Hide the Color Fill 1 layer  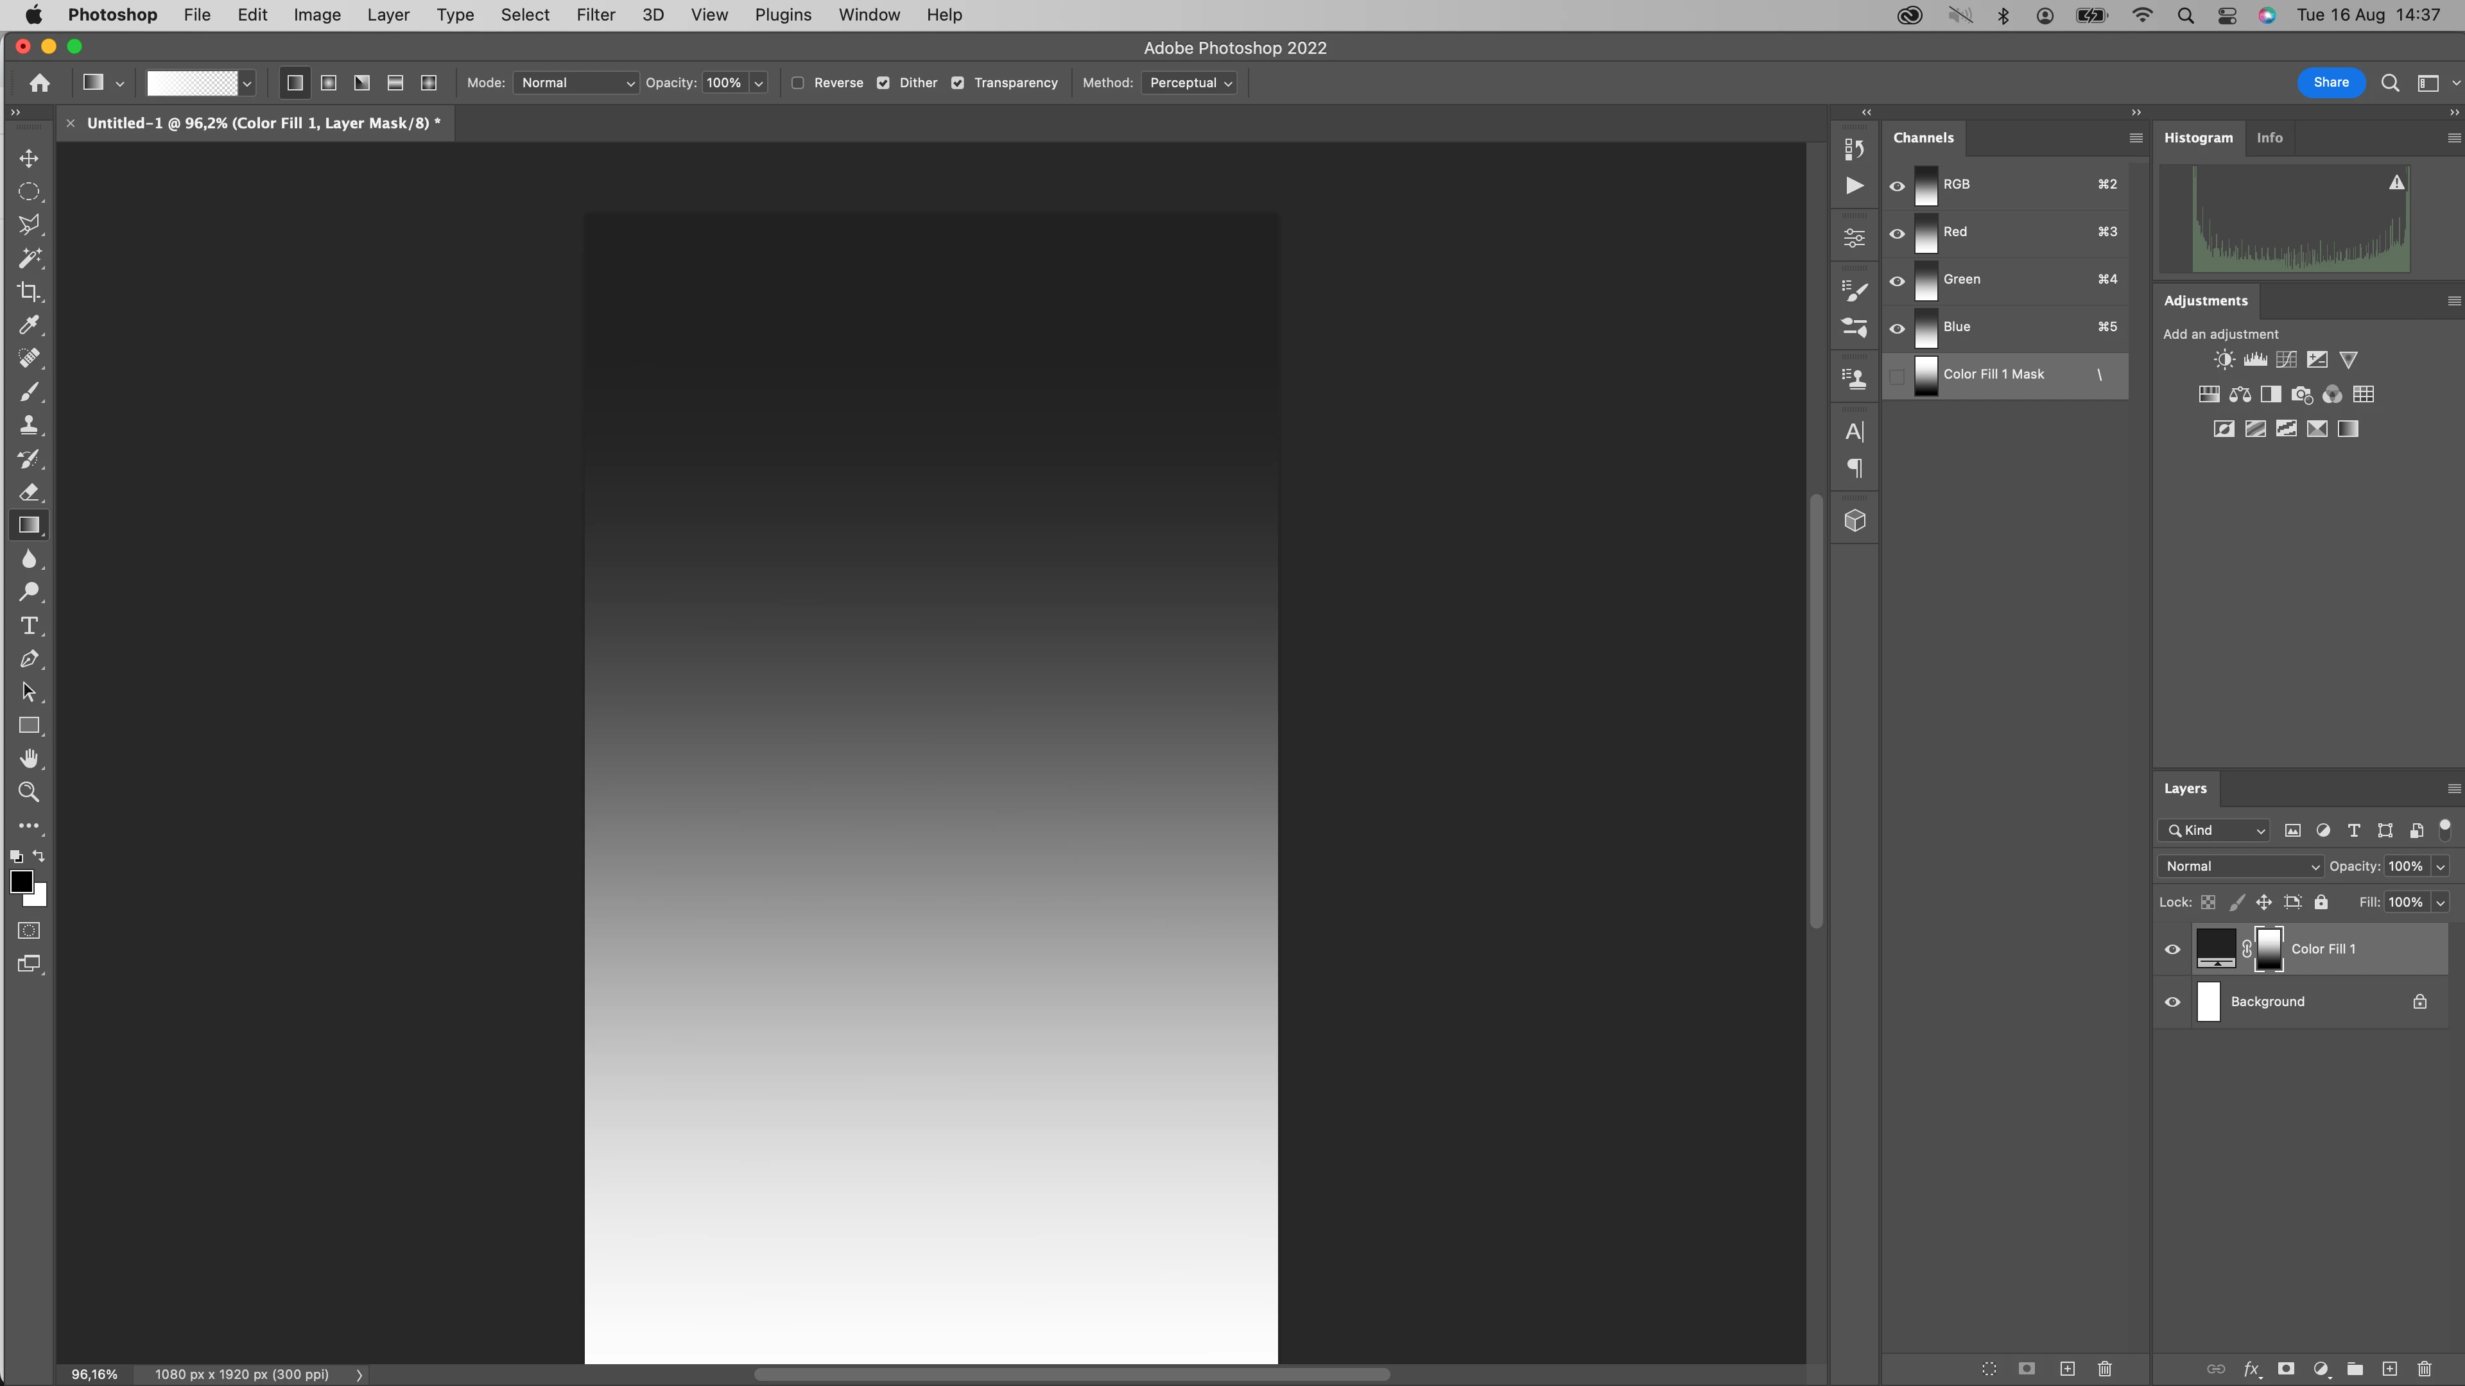tap(2172, 950)
